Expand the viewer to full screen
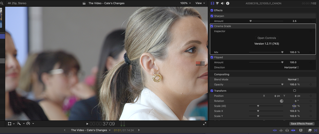This screenshot has height=134, width=319. [204, 124]
